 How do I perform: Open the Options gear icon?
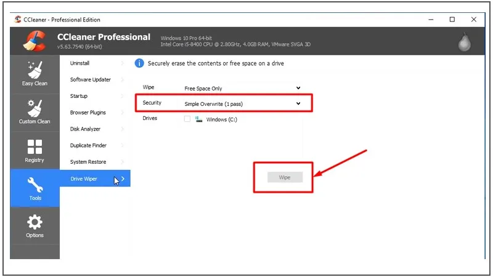click(35, 222)
